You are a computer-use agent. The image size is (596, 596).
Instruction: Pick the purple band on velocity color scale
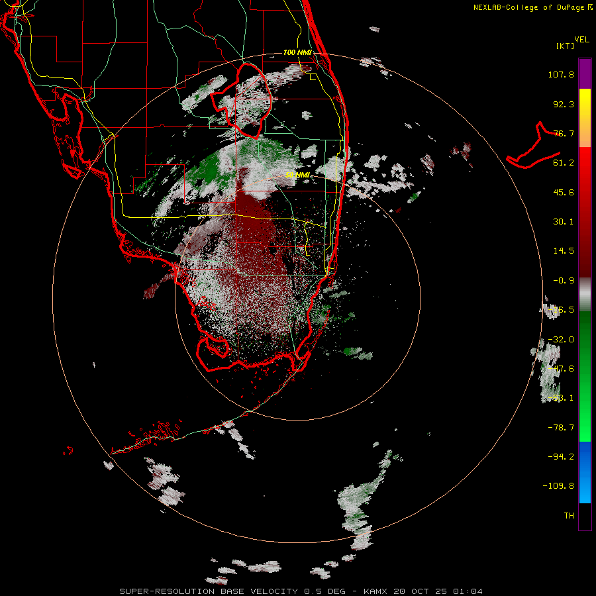[x=585, y=74]
